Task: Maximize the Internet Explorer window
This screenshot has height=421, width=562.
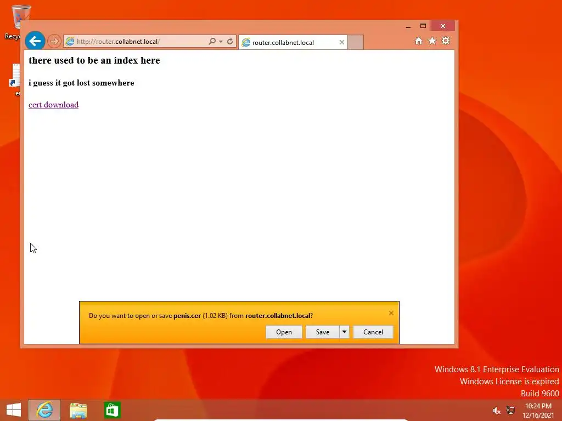Action: click(423, 26)
